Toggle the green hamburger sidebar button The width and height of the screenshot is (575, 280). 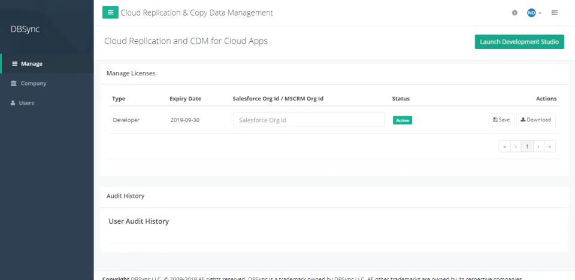pyautogui.click(x=110, y=13)
